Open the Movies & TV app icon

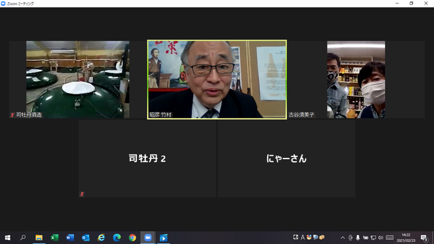[163, 238]
